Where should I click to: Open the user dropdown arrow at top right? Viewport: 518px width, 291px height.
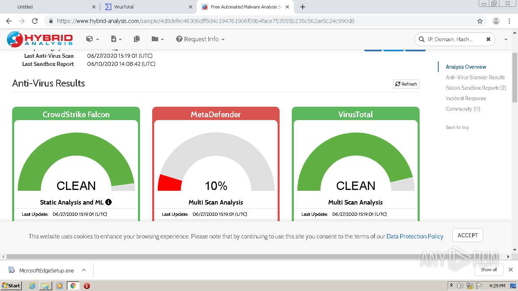[x=506, y=39]
